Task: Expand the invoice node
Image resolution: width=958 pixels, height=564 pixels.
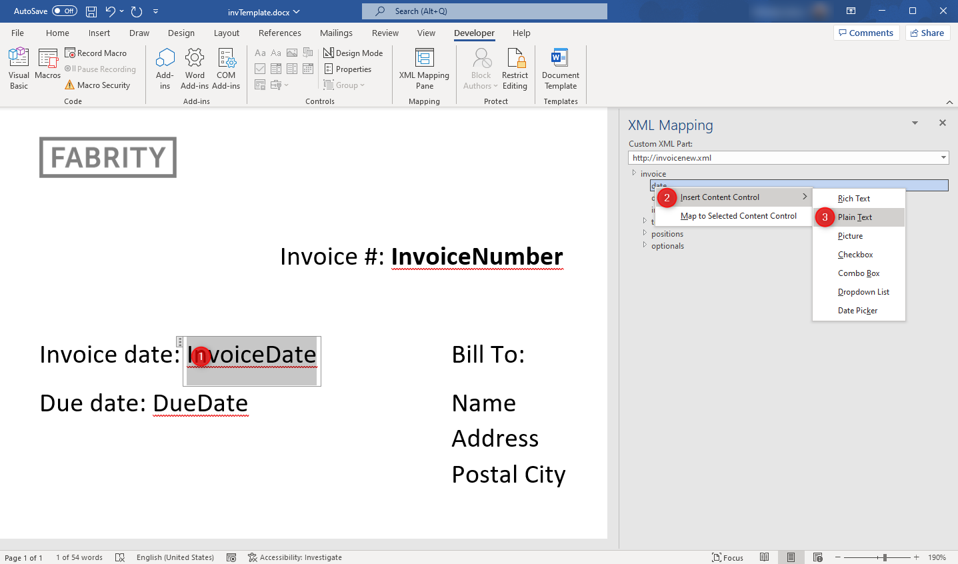Action: coord(634,173)
